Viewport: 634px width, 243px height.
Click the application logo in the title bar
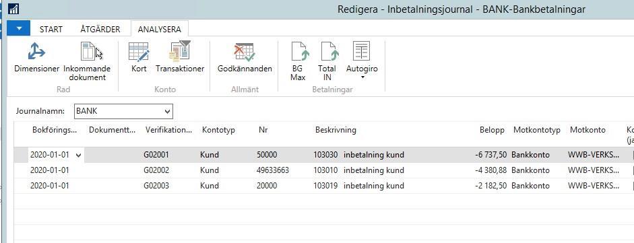[13, 9]
